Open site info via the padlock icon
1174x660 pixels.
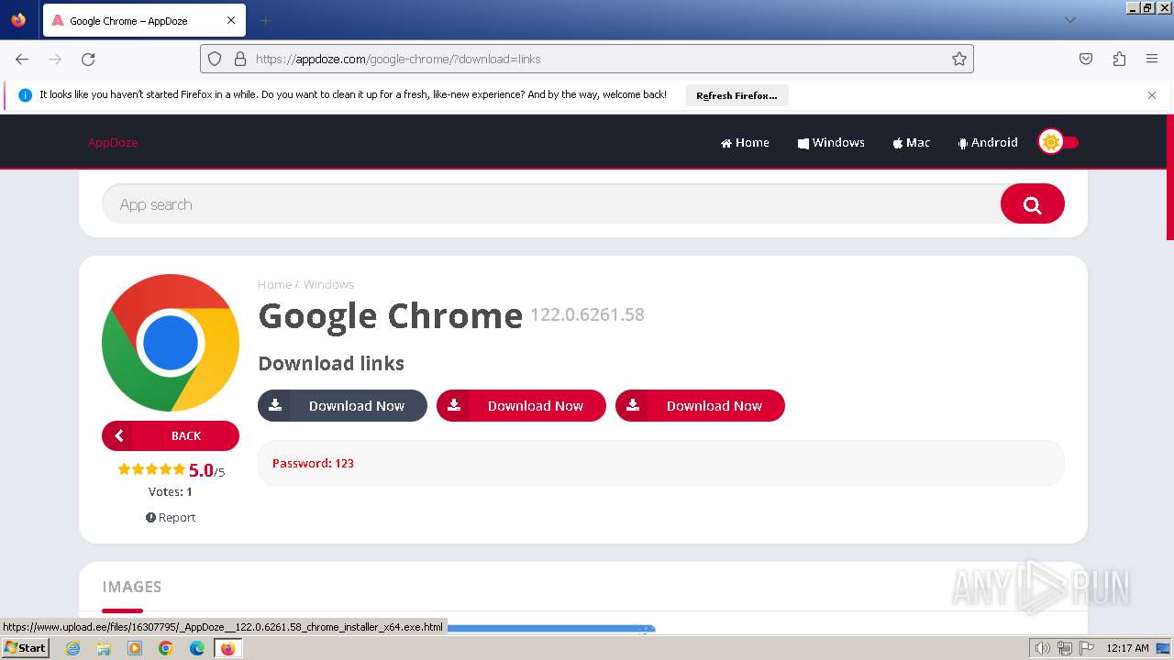coord(240,59)
